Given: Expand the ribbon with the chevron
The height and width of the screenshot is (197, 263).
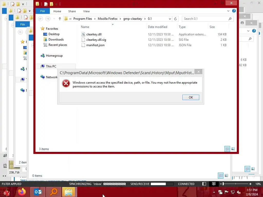Looking at the screenshot, I should click(x=228, y=11).
